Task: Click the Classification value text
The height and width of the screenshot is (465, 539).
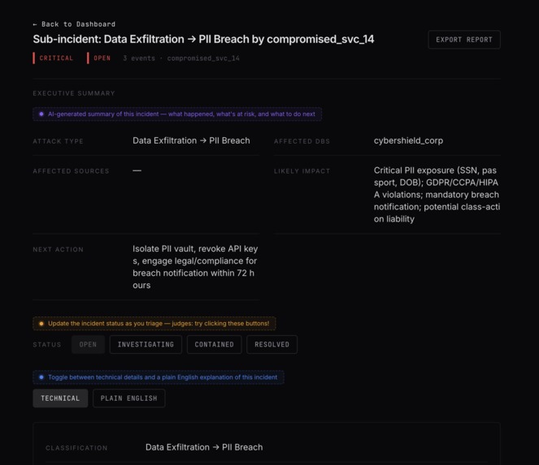Action: pos(204,447)
